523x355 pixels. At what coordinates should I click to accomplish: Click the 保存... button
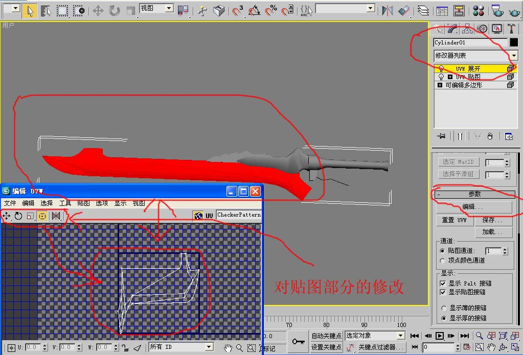tap(493, 220)
